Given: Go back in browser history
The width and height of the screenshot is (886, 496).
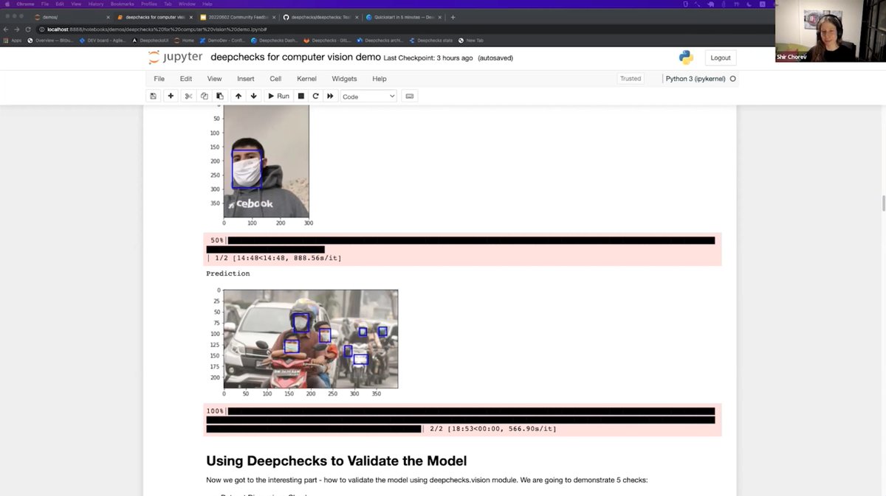Looking at the screenshot, I should pos(7,29).
